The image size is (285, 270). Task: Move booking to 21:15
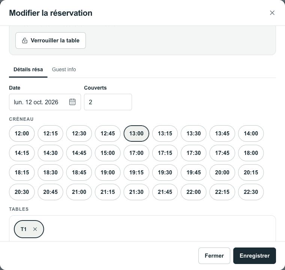(108, 192)
